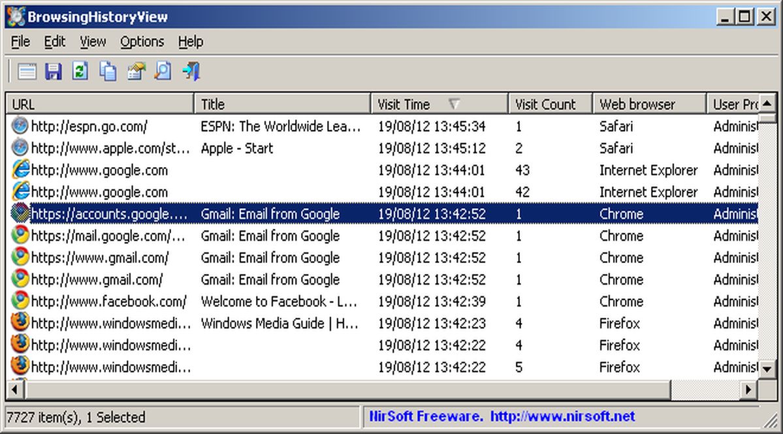The height and width of the screenshot is (434, 783).
Task: Click Chrome icon beside http://www.gmail.com/
Action: point(20,279)
